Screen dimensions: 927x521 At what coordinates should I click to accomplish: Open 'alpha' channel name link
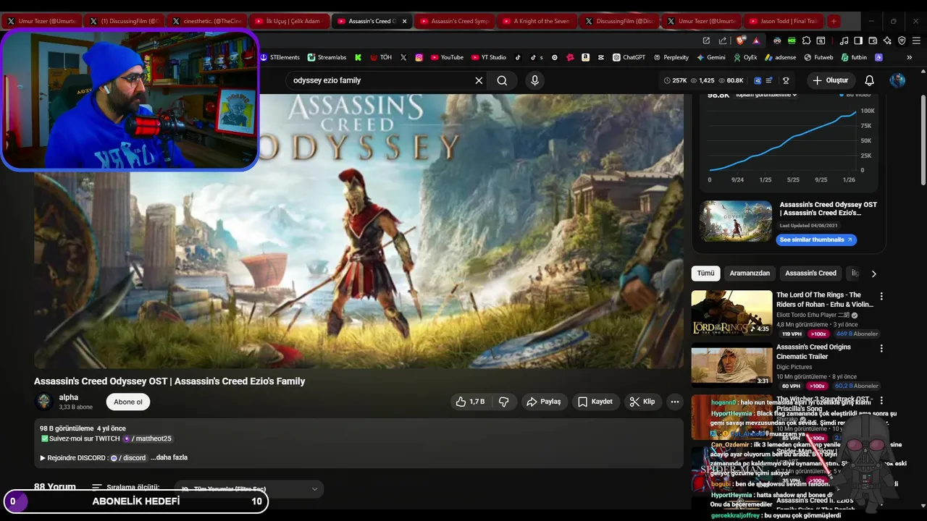[x=69, y=397]
